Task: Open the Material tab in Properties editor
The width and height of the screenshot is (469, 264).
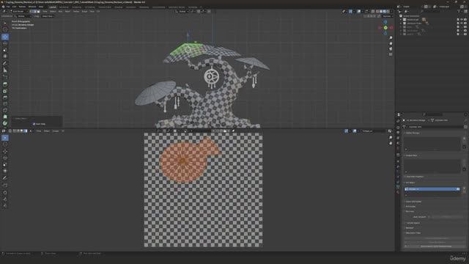Action: point(398,192)
